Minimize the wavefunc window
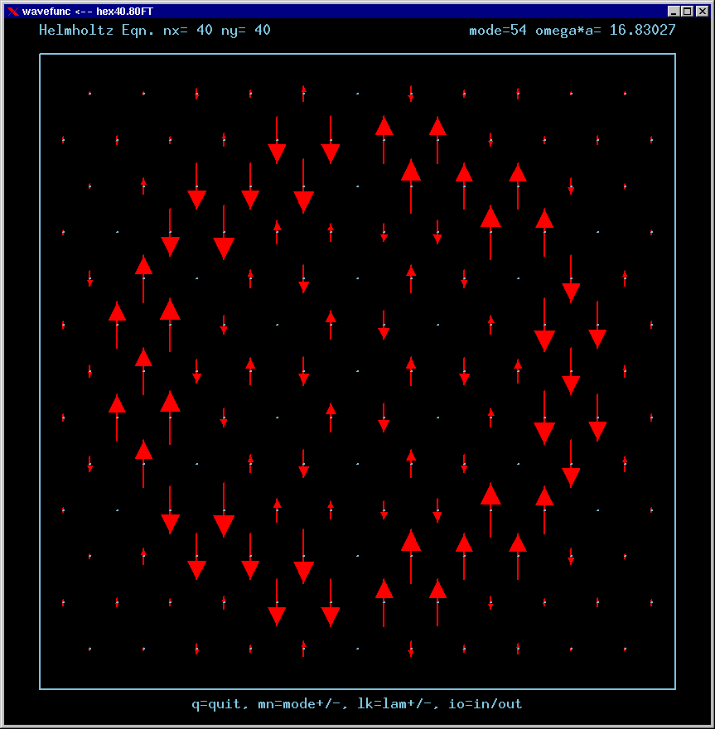Image resolution: width=715 pixels, height=729 pixels. [674, 11]
